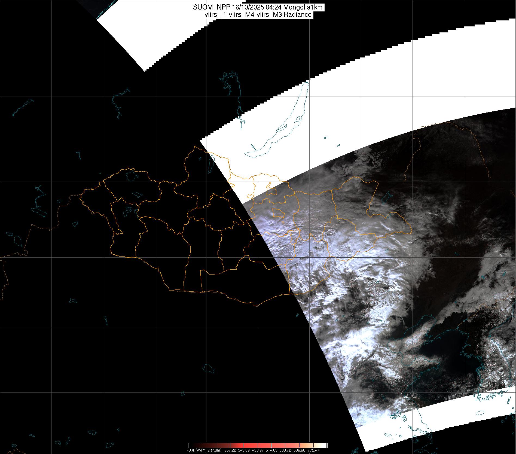Screen dimensions: 516x454
Task: Click the SUOMI NPP date title text
Action: point(258,8)
